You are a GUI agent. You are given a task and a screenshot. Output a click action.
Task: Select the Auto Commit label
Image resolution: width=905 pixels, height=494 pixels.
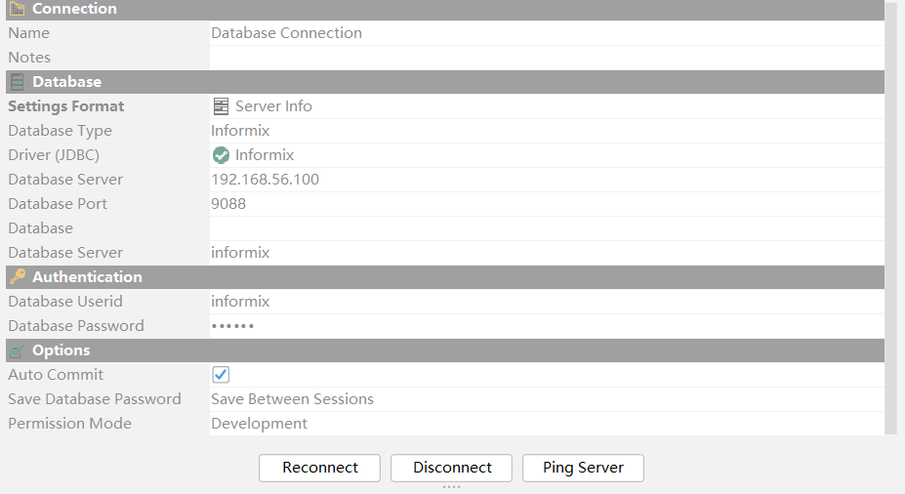[x=56, y=375]
